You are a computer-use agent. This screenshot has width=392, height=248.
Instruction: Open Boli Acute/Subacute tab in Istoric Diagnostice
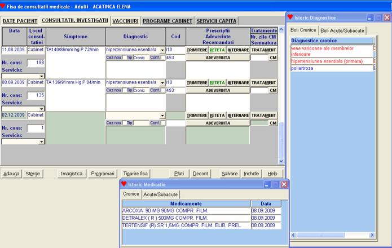coord(342,30)
